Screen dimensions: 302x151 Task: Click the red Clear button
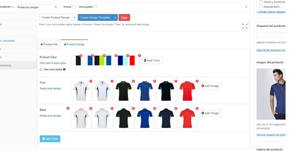point(124,17)
